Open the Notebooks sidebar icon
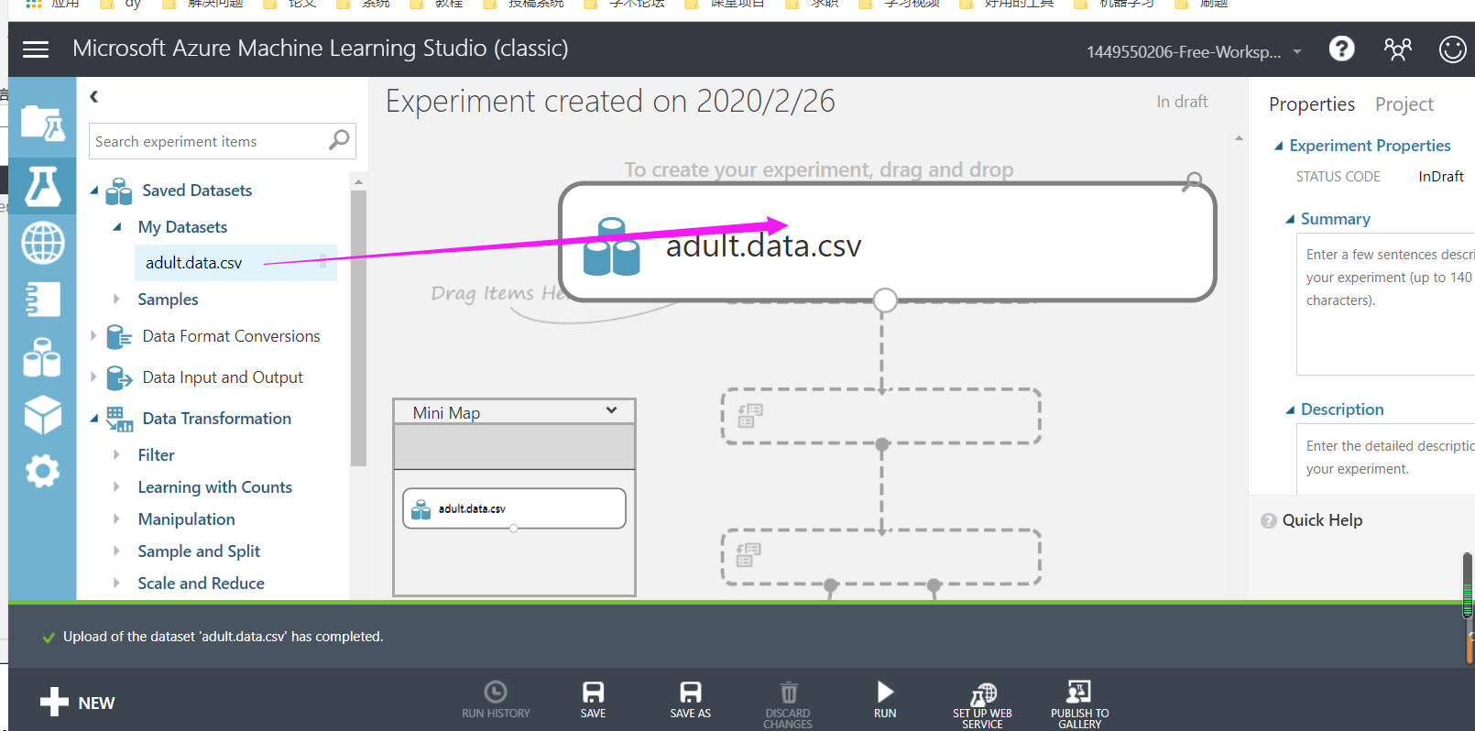Screen dimensions: 1475x731 tap(42, 300)
